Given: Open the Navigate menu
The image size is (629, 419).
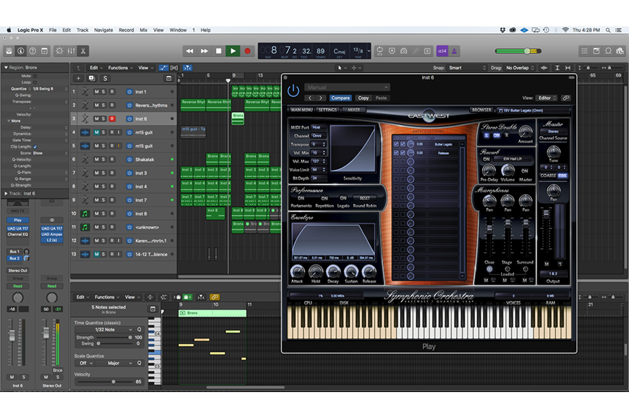Looking at the screenshot, I should [x=104, y=30].
